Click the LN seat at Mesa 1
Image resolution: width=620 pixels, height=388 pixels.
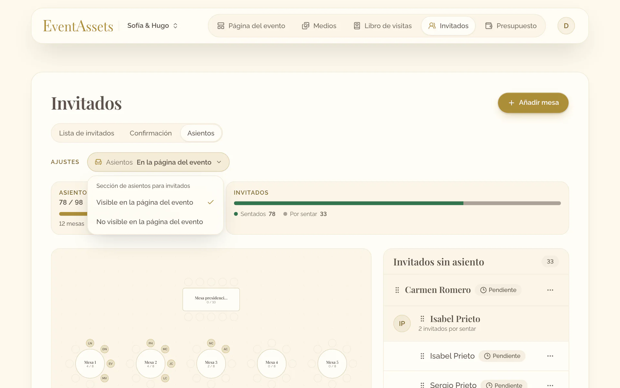click(90, 343)
